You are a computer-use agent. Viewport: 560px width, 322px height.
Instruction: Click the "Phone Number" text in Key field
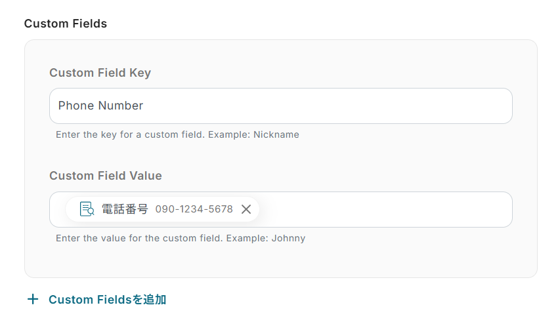click(100, 106)
